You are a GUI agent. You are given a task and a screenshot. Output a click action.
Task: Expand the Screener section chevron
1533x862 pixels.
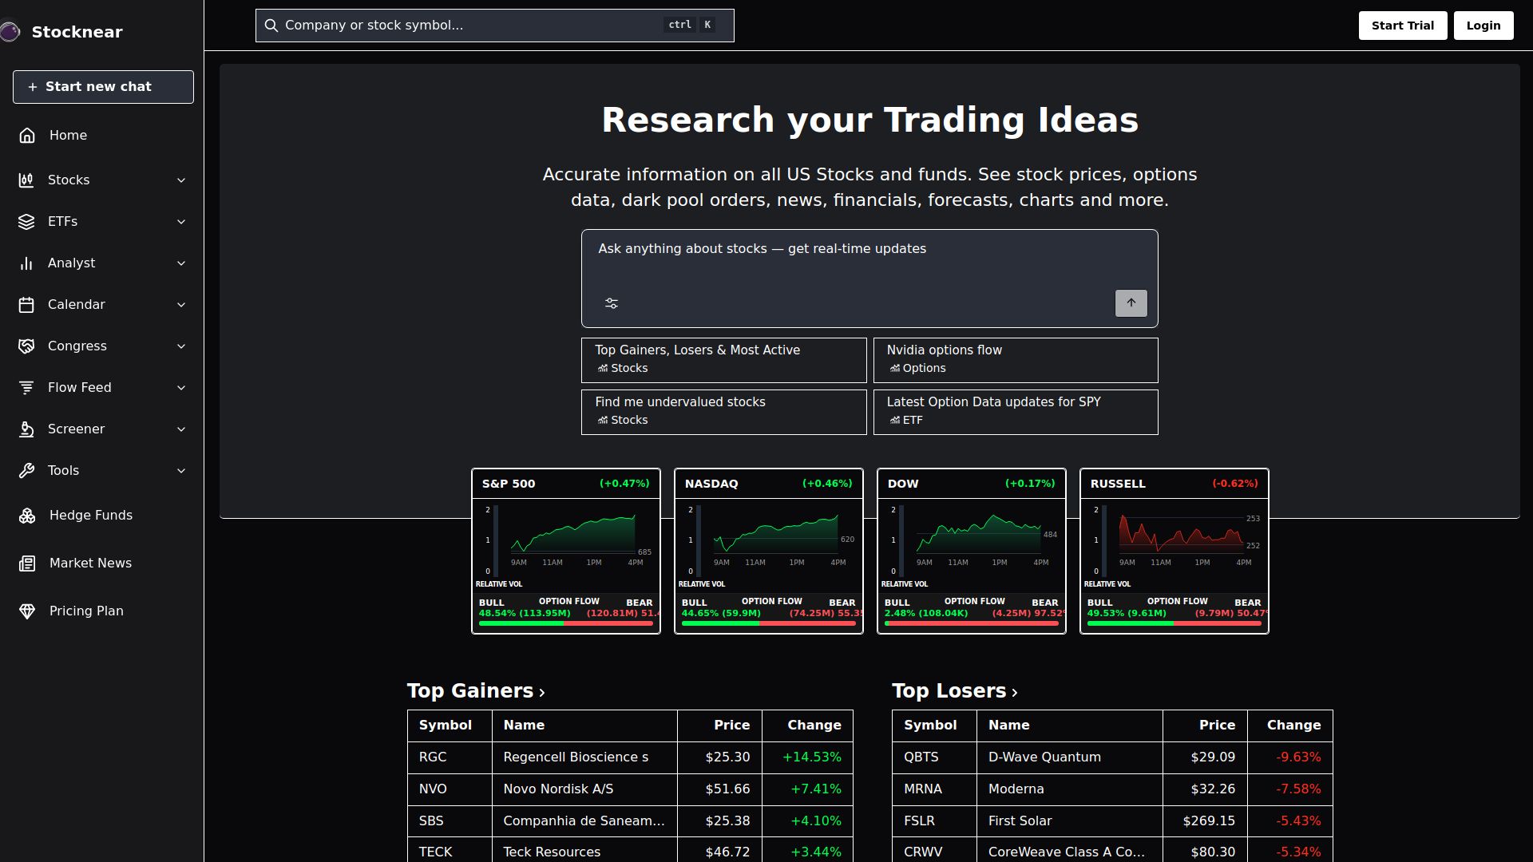181,429
